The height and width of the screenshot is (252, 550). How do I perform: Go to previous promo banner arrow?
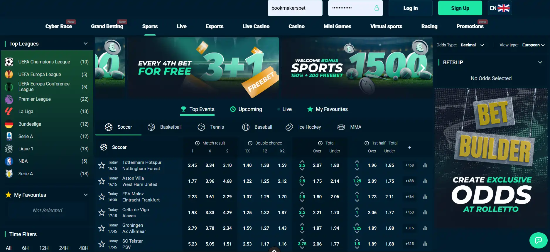(106, 68)
